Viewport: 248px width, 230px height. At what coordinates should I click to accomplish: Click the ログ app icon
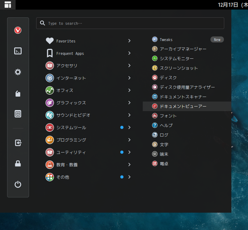pyautogui.click(x=155, y=135)
